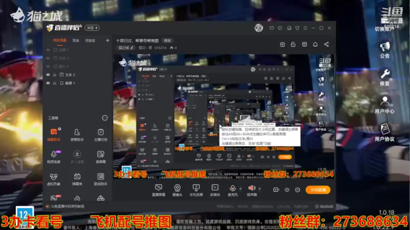Launch the 虚拟形象 tool
410x230 pixels.
pyautogui.click(x=54, y=179)
